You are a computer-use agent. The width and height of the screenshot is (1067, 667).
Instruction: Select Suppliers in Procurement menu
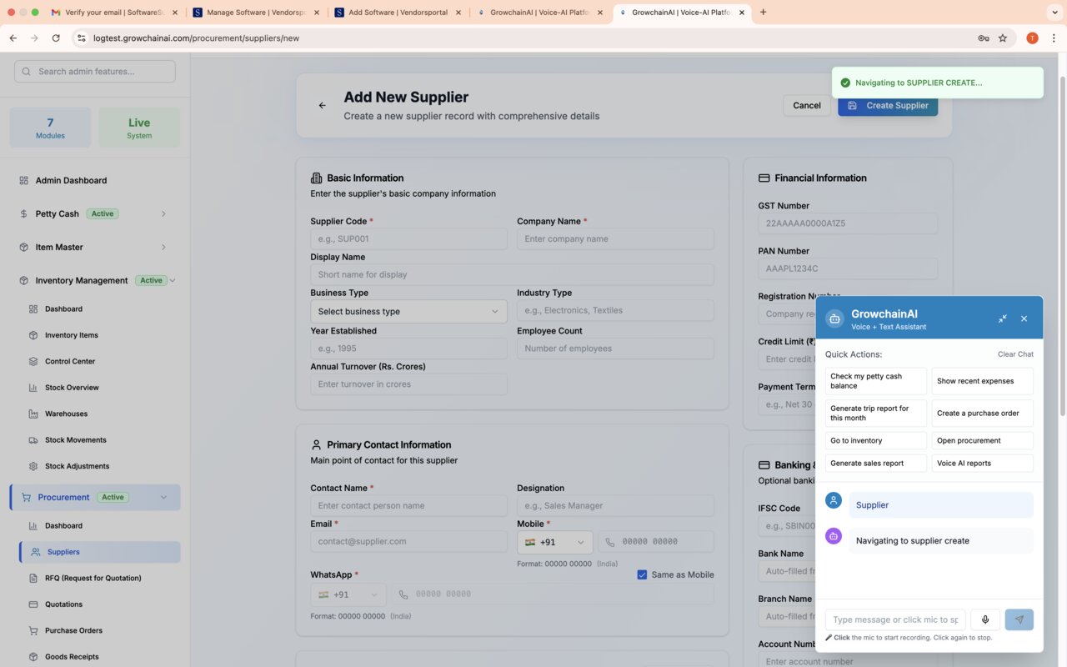[x=99, y=552]
